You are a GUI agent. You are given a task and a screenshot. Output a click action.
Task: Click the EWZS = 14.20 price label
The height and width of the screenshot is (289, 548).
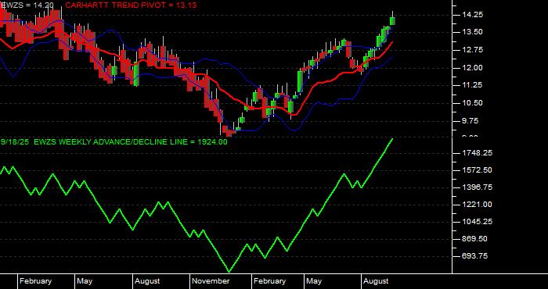(x=27, y=5)
